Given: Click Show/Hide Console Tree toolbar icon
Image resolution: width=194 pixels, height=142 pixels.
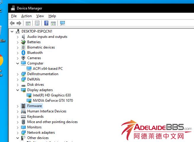Looking at the screenshot, I should (x=28, y=23).
